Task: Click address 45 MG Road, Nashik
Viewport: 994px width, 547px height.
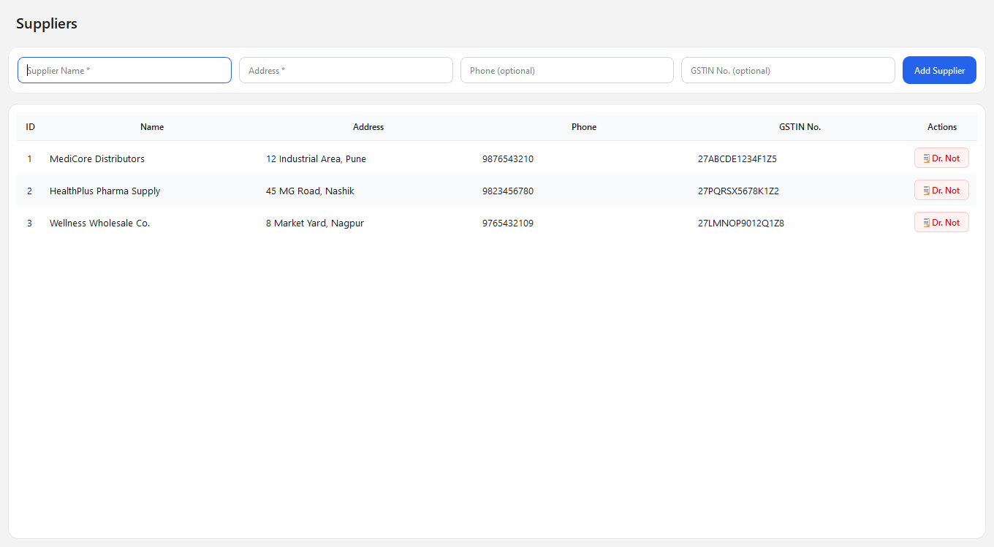Action: 310,191
